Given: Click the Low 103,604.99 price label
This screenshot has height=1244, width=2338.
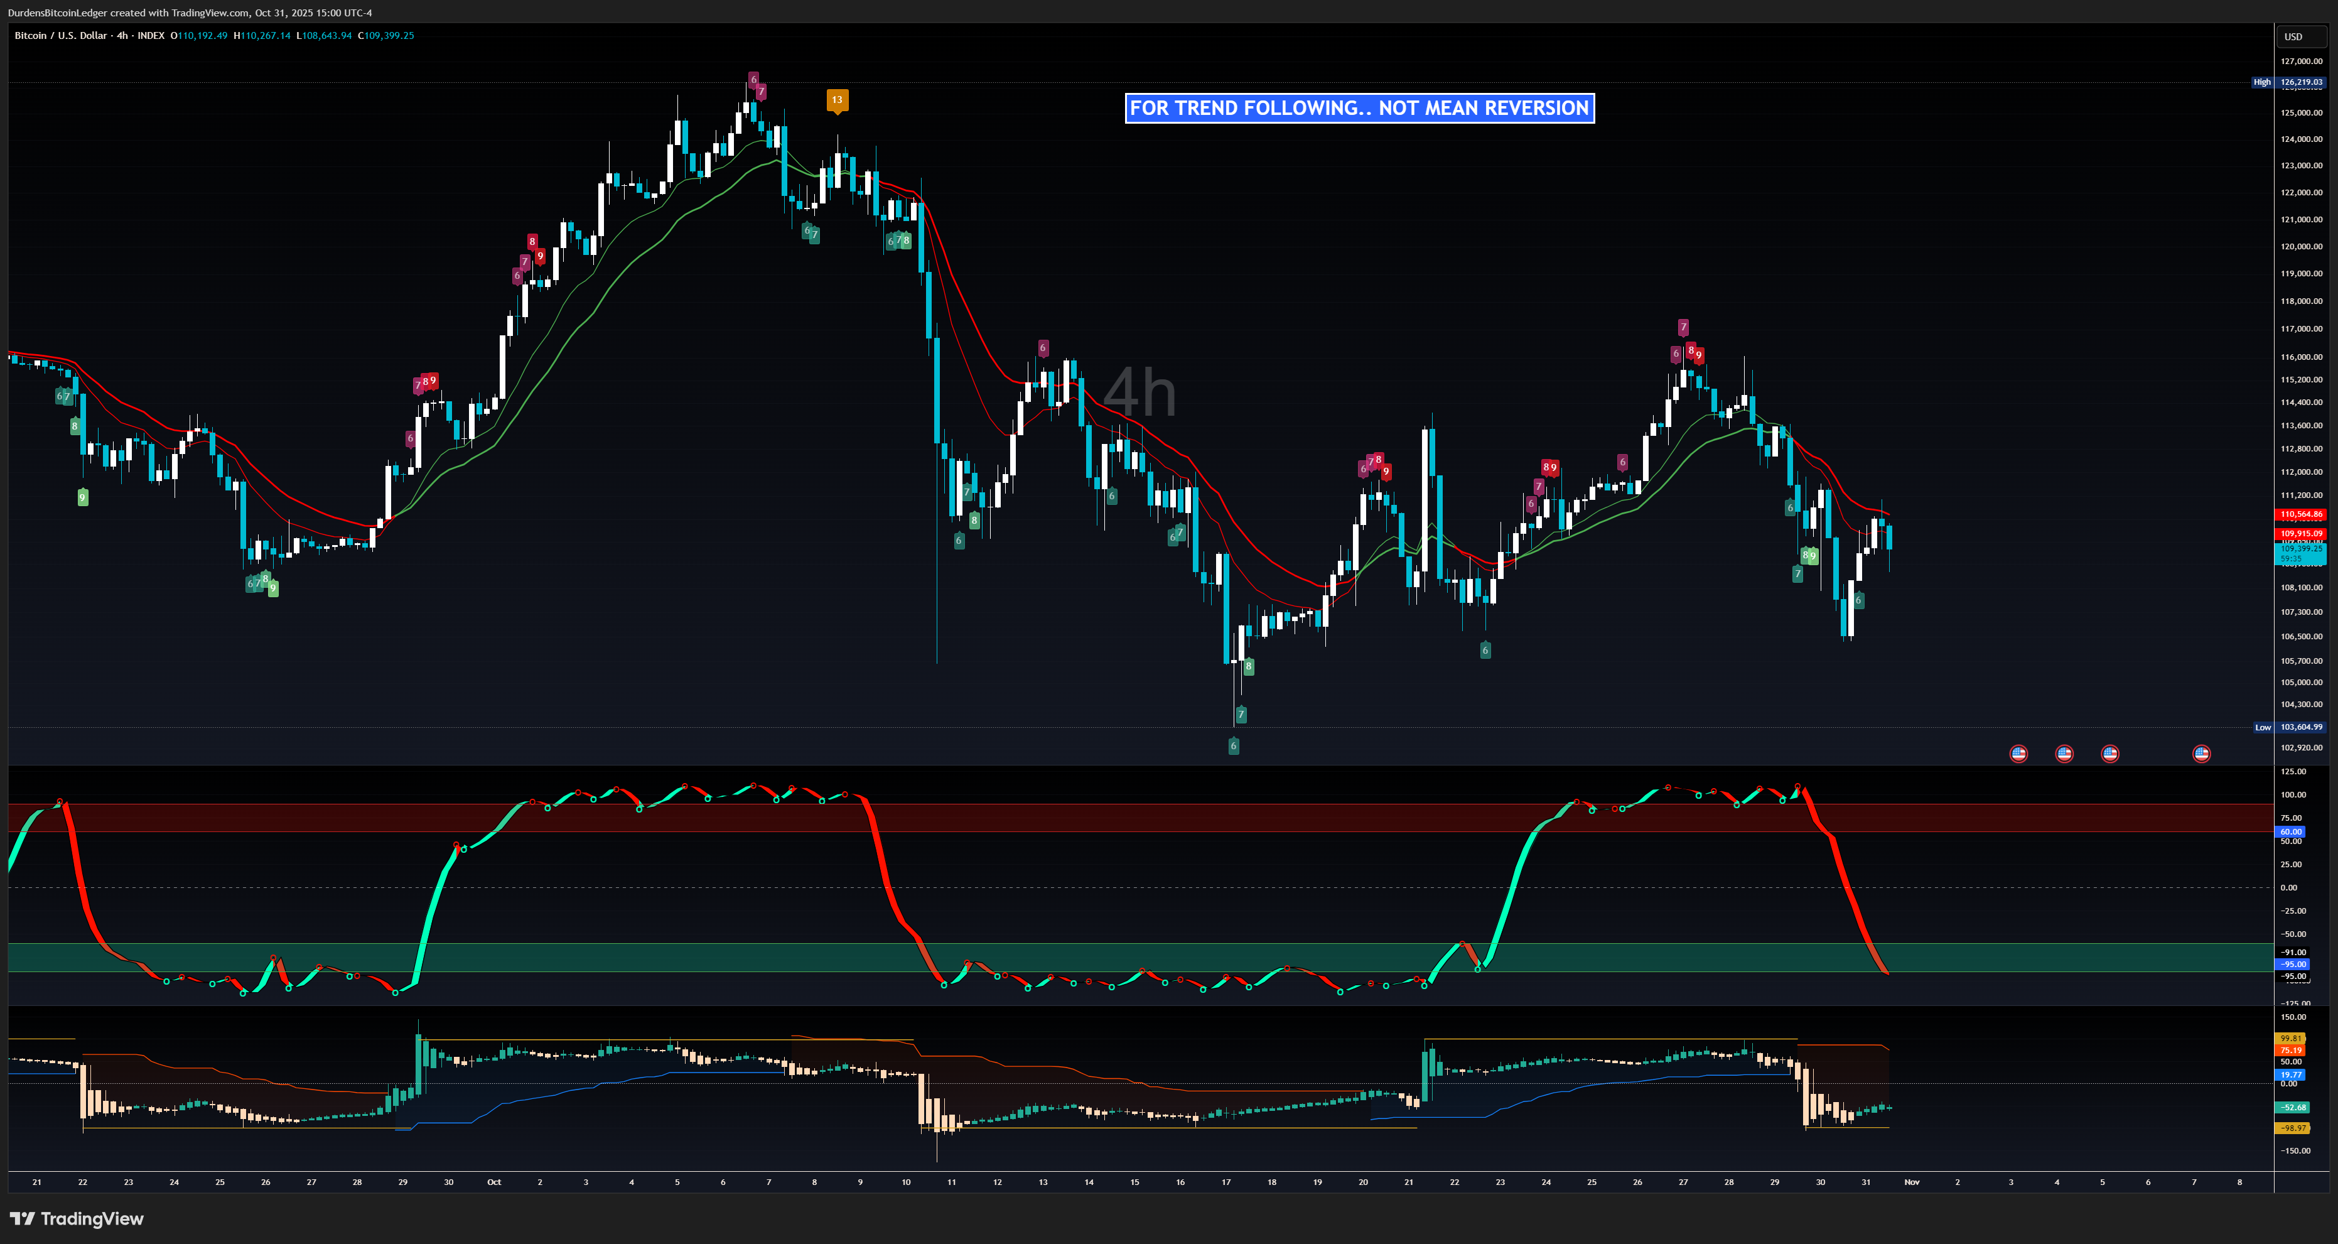Looking at the screenshot, I should click(x=2301, y=727).
